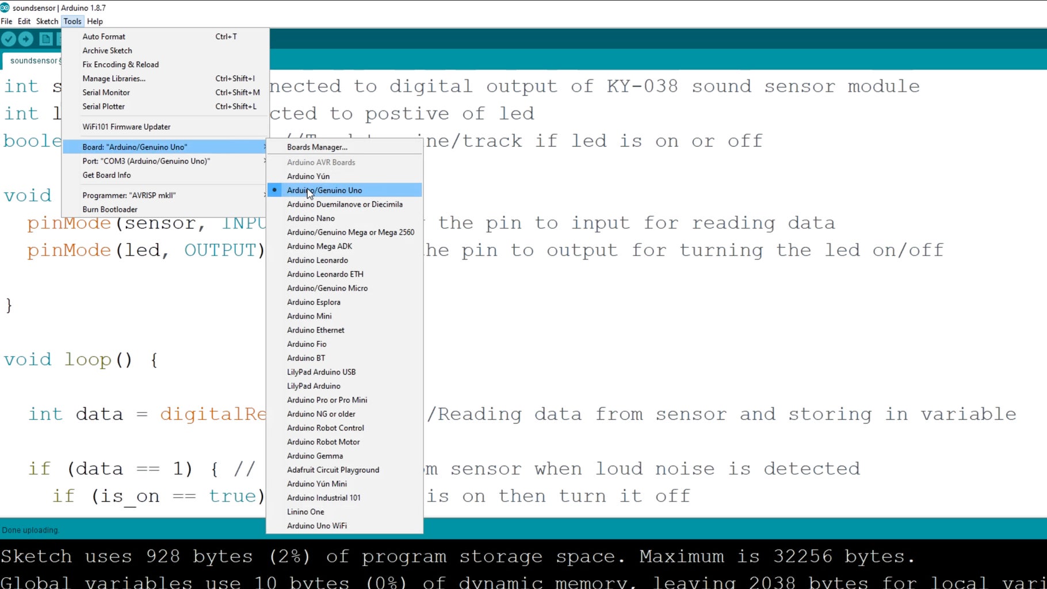Select the Arduino Nano board
Screen dimensions: 1047x589
coord(345,218)
